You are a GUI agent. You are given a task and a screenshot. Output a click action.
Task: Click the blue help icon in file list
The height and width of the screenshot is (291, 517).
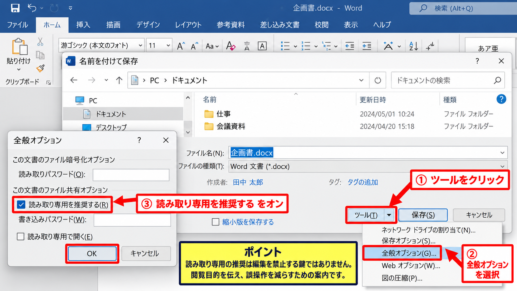[x=501, y=99]
